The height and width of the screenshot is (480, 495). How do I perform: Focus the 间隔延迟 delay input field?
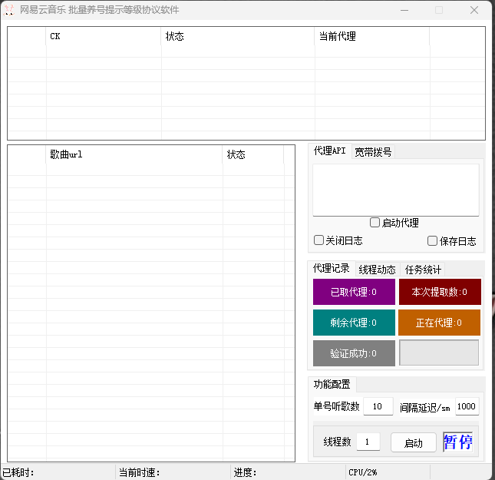[467, 406]
